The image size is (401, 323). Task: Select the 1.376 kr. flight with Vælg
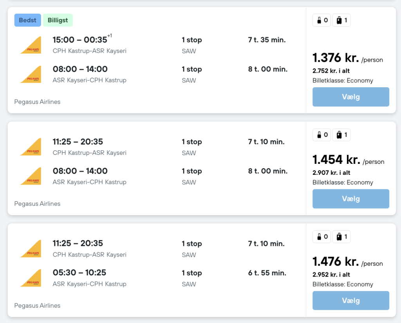coord(350,97)
